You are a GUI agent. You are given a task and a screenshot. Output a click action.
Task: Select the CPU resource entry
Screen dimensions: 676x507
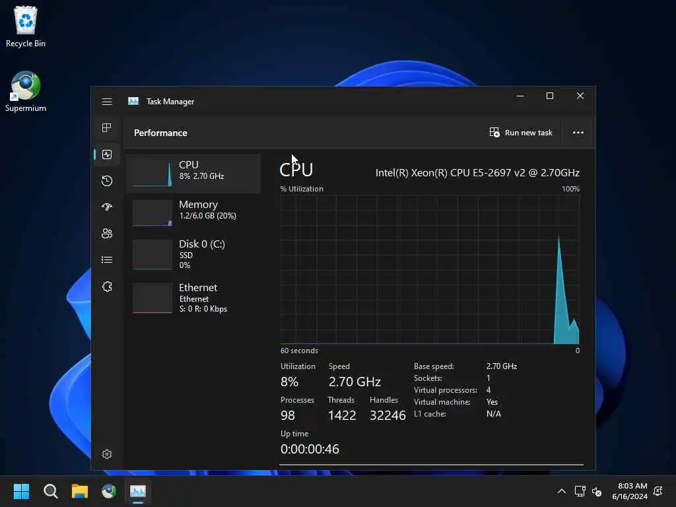(193, 174)
